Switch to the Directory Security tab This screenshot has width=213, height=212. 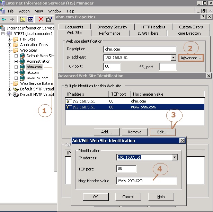click(x=112, y=27)
